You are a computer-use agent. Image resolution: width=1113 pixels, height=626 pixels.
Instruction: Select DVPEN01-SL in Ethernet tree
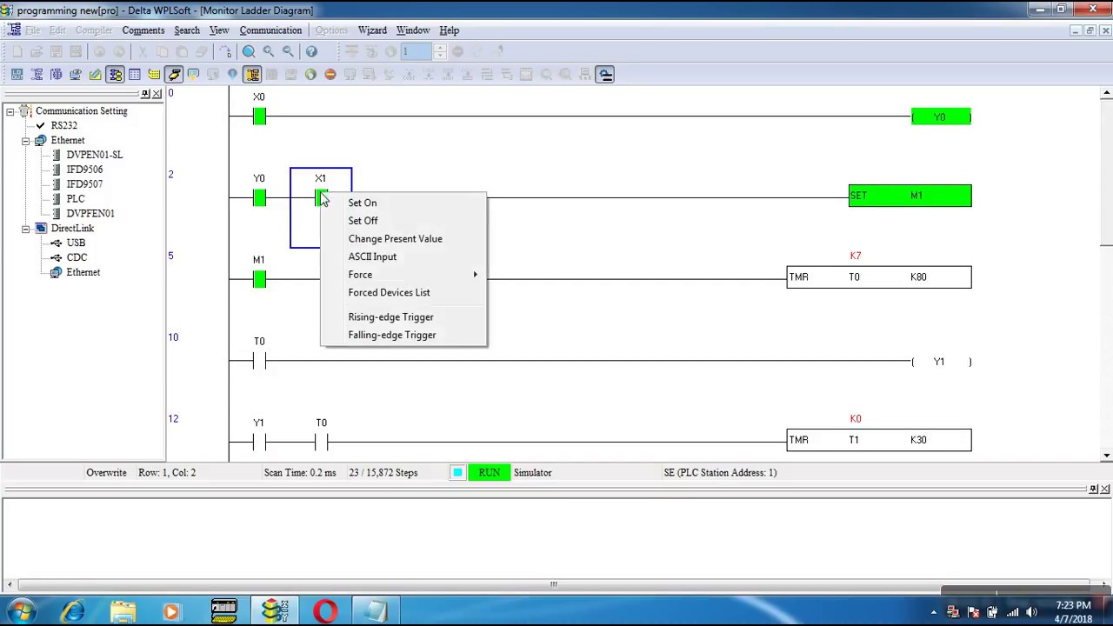pos(94,155)
